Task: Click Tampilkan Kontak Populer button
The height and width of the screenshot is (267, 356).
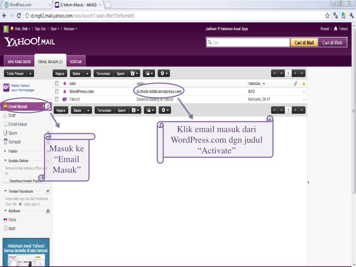Action: click(x=26, y=181)
